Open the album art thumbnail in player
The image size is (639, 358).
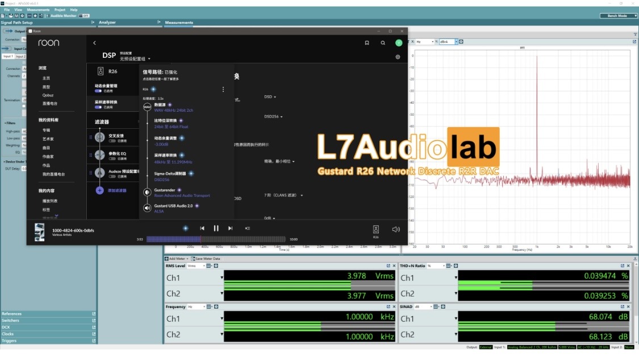[x=40, y=233]
